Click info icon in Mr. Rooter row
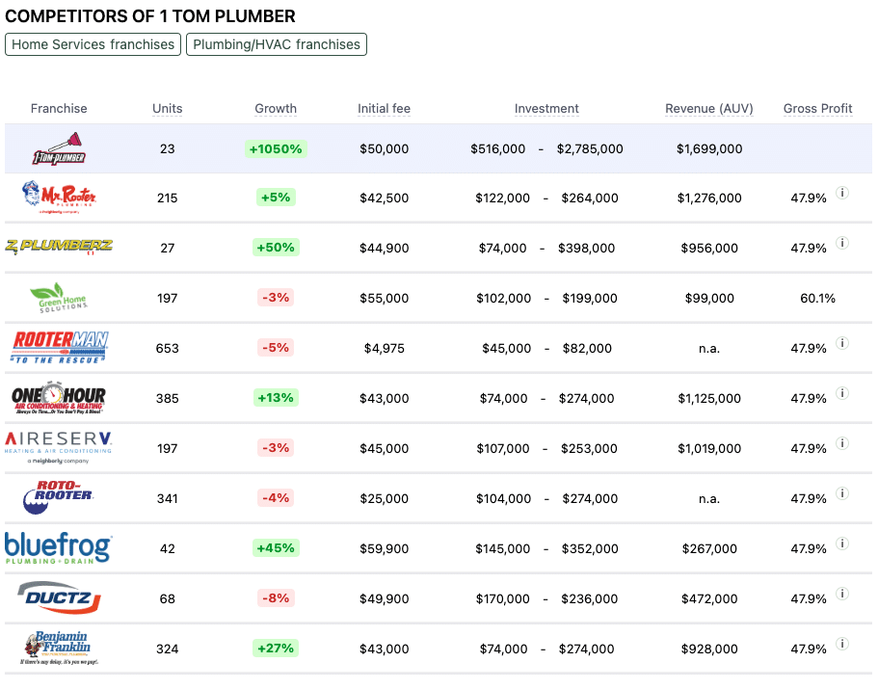Image resolution: width=878 pixels, height=689 pixels. coord(841,193)
